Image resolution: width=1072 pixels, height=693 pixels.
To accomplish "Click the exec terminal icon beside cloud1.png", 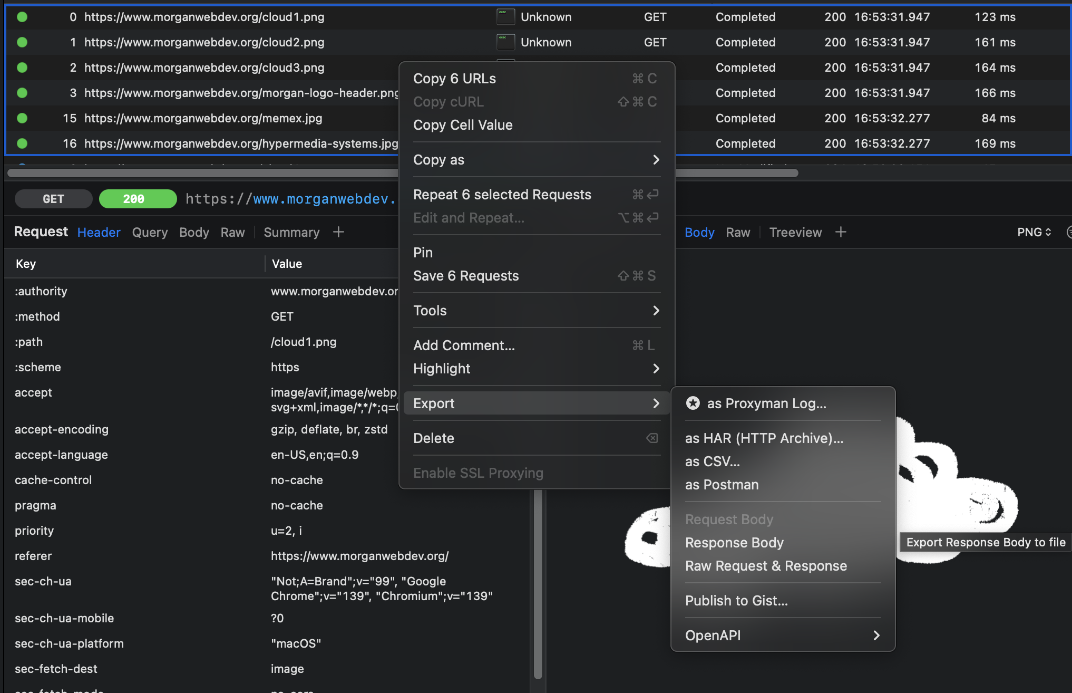I will coord(505,16).
